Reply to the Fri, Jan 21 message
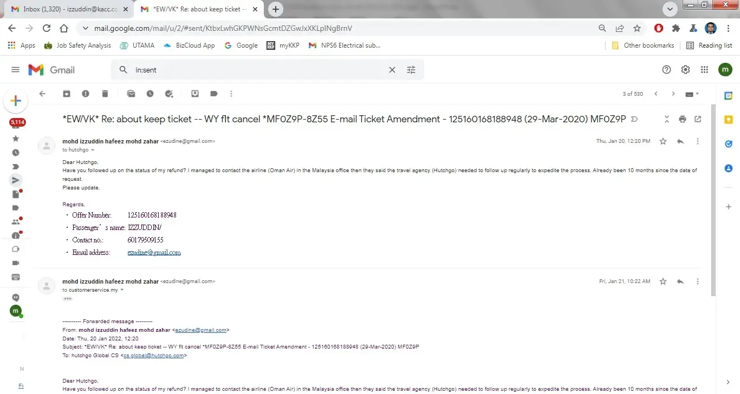Image resolution: width=740 pixels, height=394 pixels. (680, 281)
